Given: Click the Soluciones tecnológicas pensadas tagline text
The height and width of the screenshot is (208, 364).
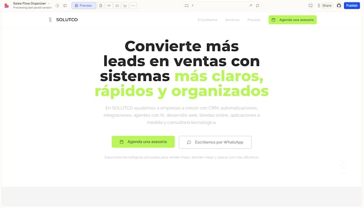Looking at the screenshot, I should point(181,157).
